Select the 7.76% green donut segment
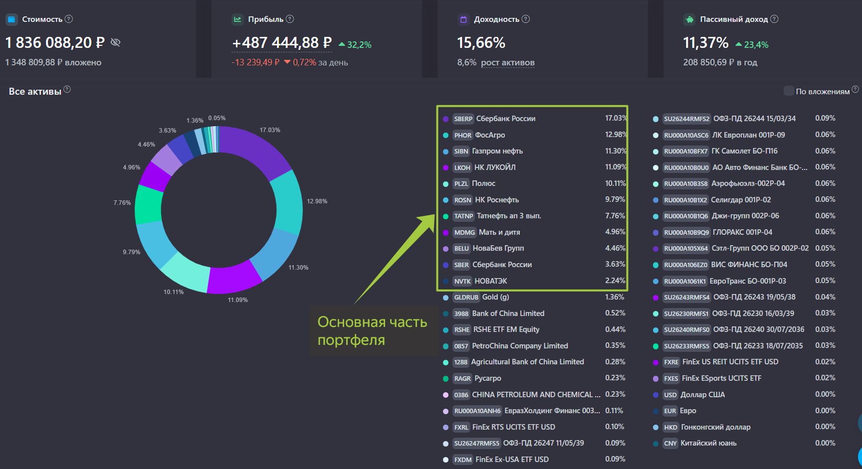The width and height of the screenshot is (862, 469). pos(149,204)
